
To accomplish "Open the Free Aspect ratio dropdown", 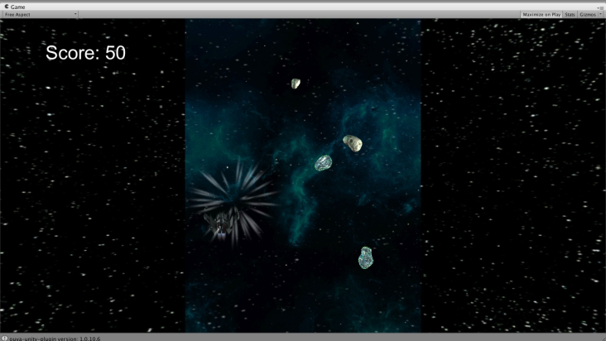I will tap(41, 15).
